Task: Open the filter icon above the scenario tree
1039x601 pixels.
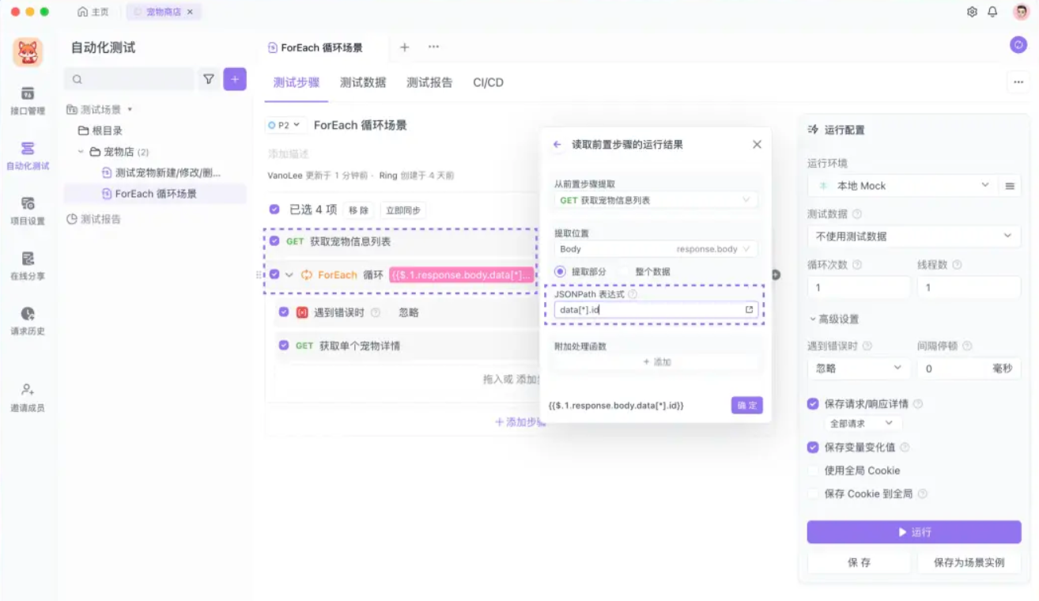Action: point(207,79)
